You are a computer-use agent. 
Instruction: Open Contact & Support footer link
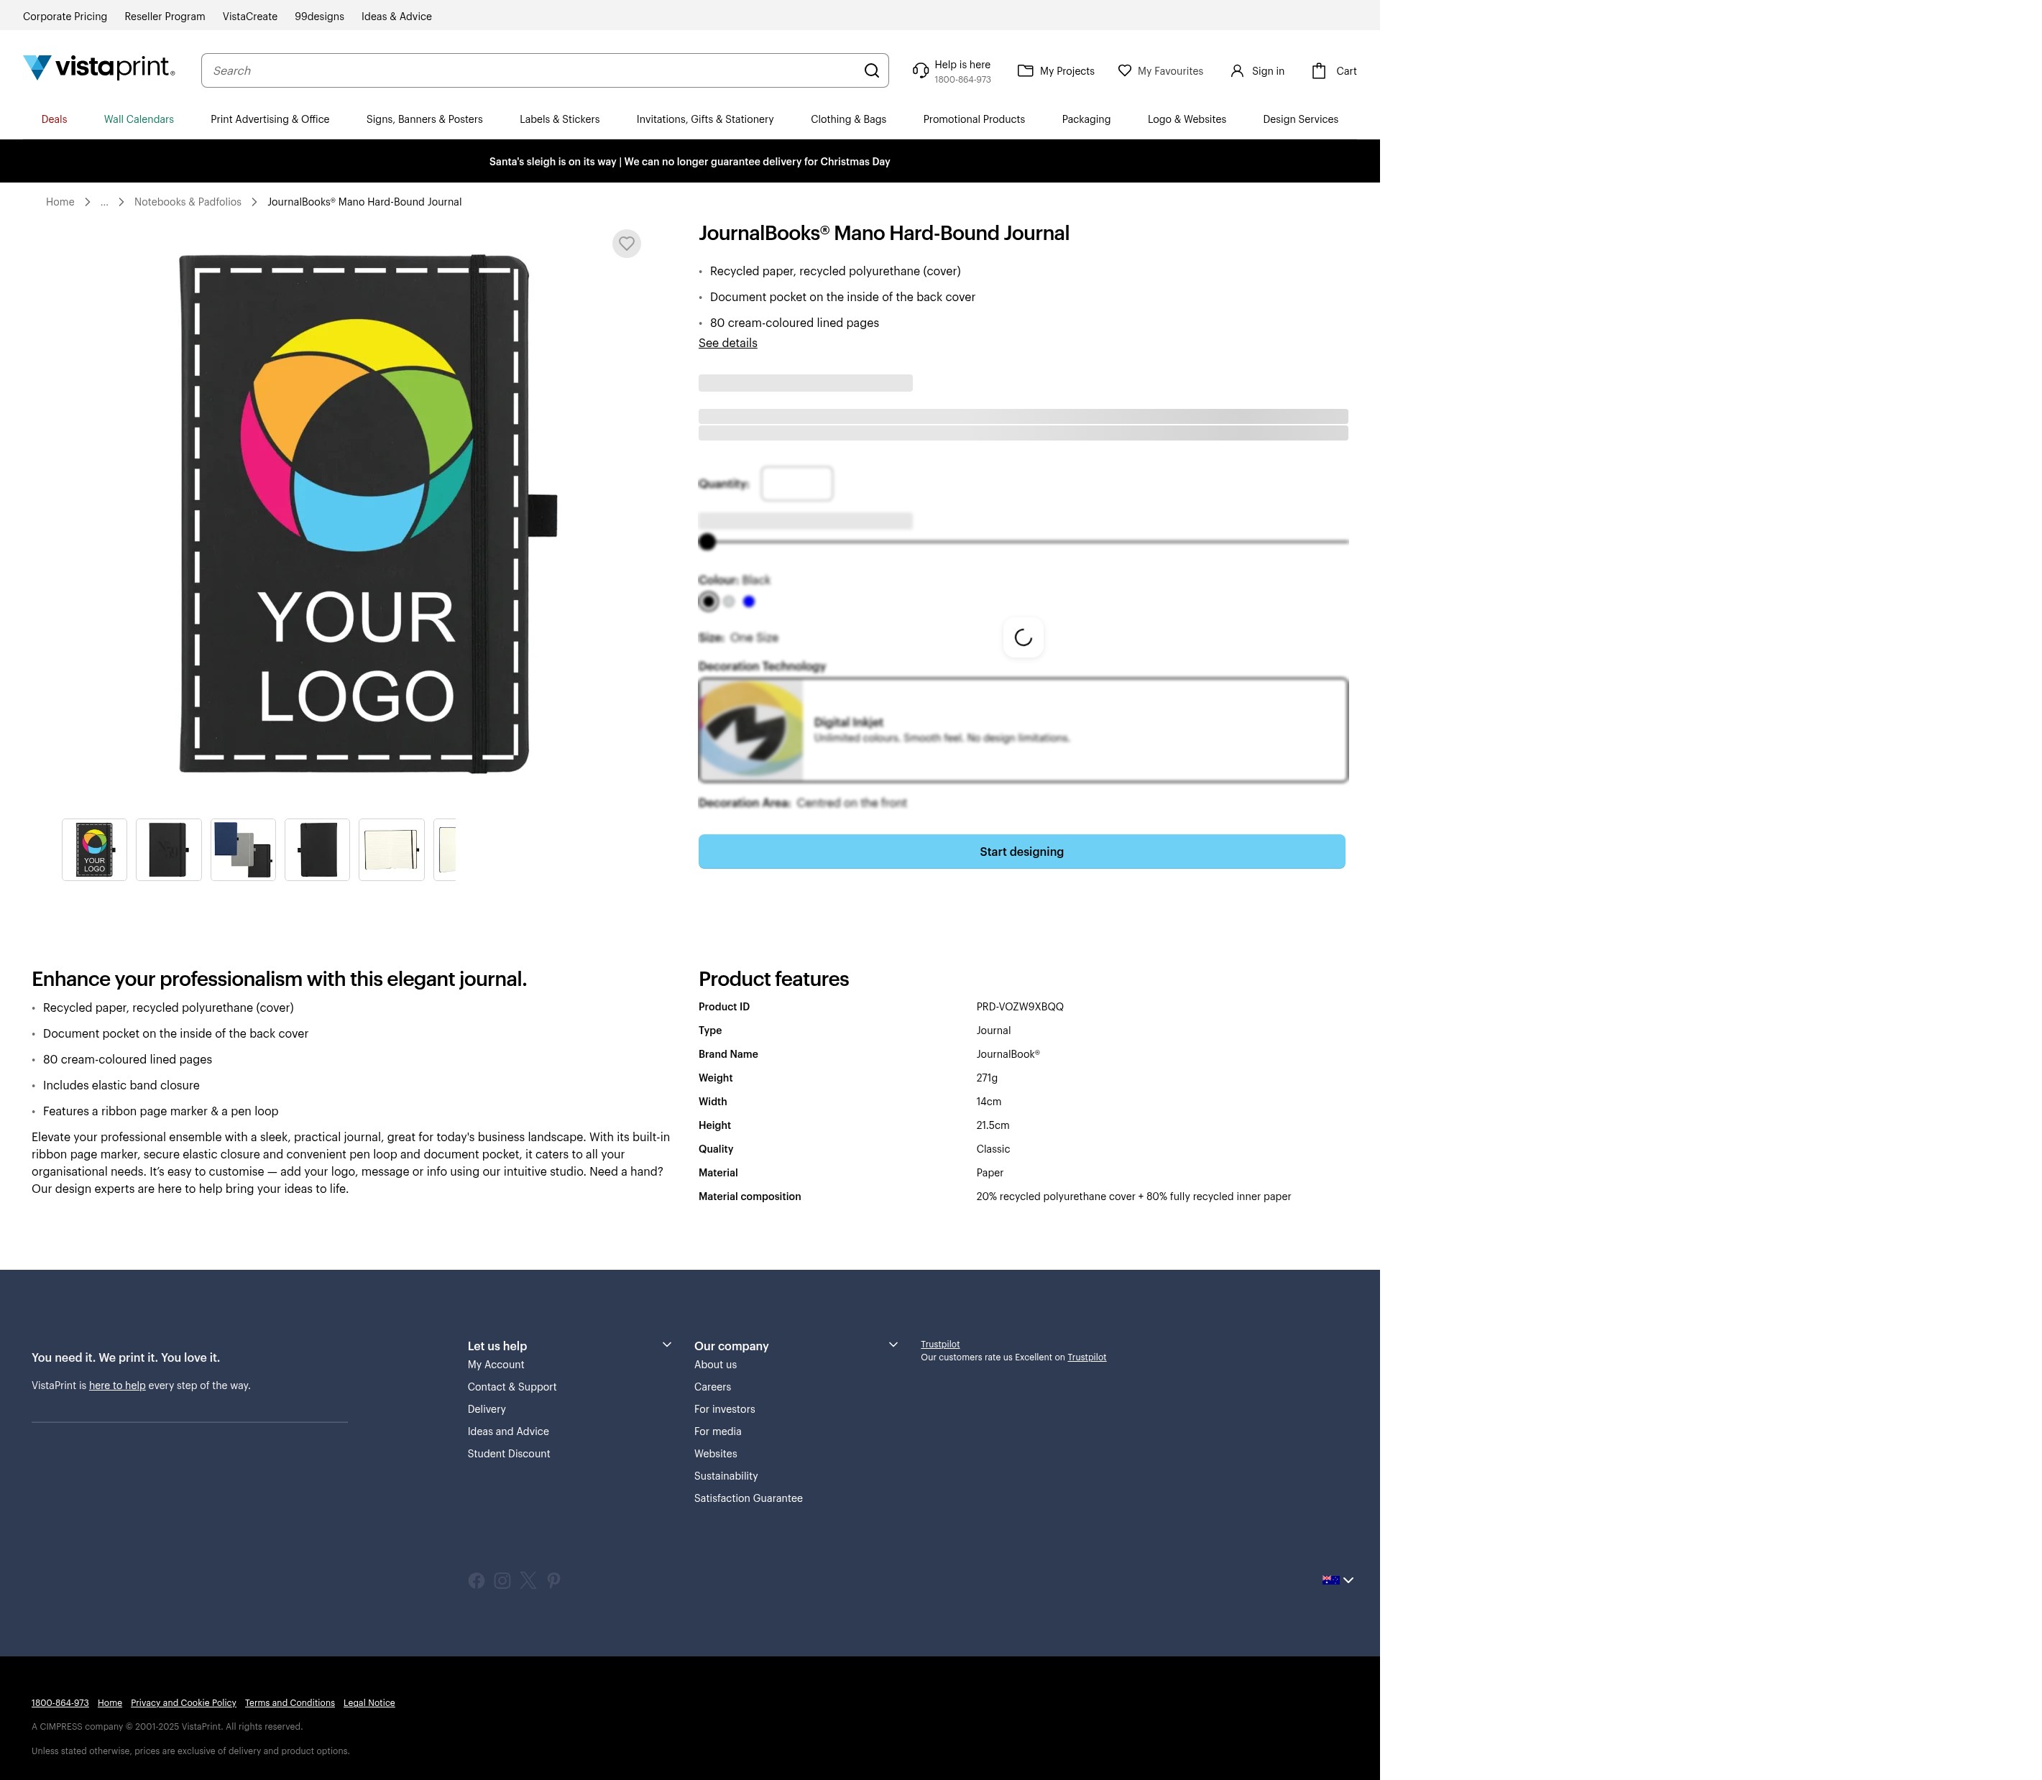[512, 1387]
